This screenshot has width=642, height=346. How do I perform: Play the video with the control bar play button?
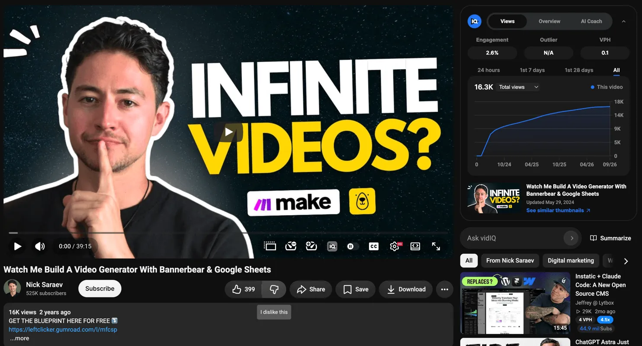click(17, 246)
